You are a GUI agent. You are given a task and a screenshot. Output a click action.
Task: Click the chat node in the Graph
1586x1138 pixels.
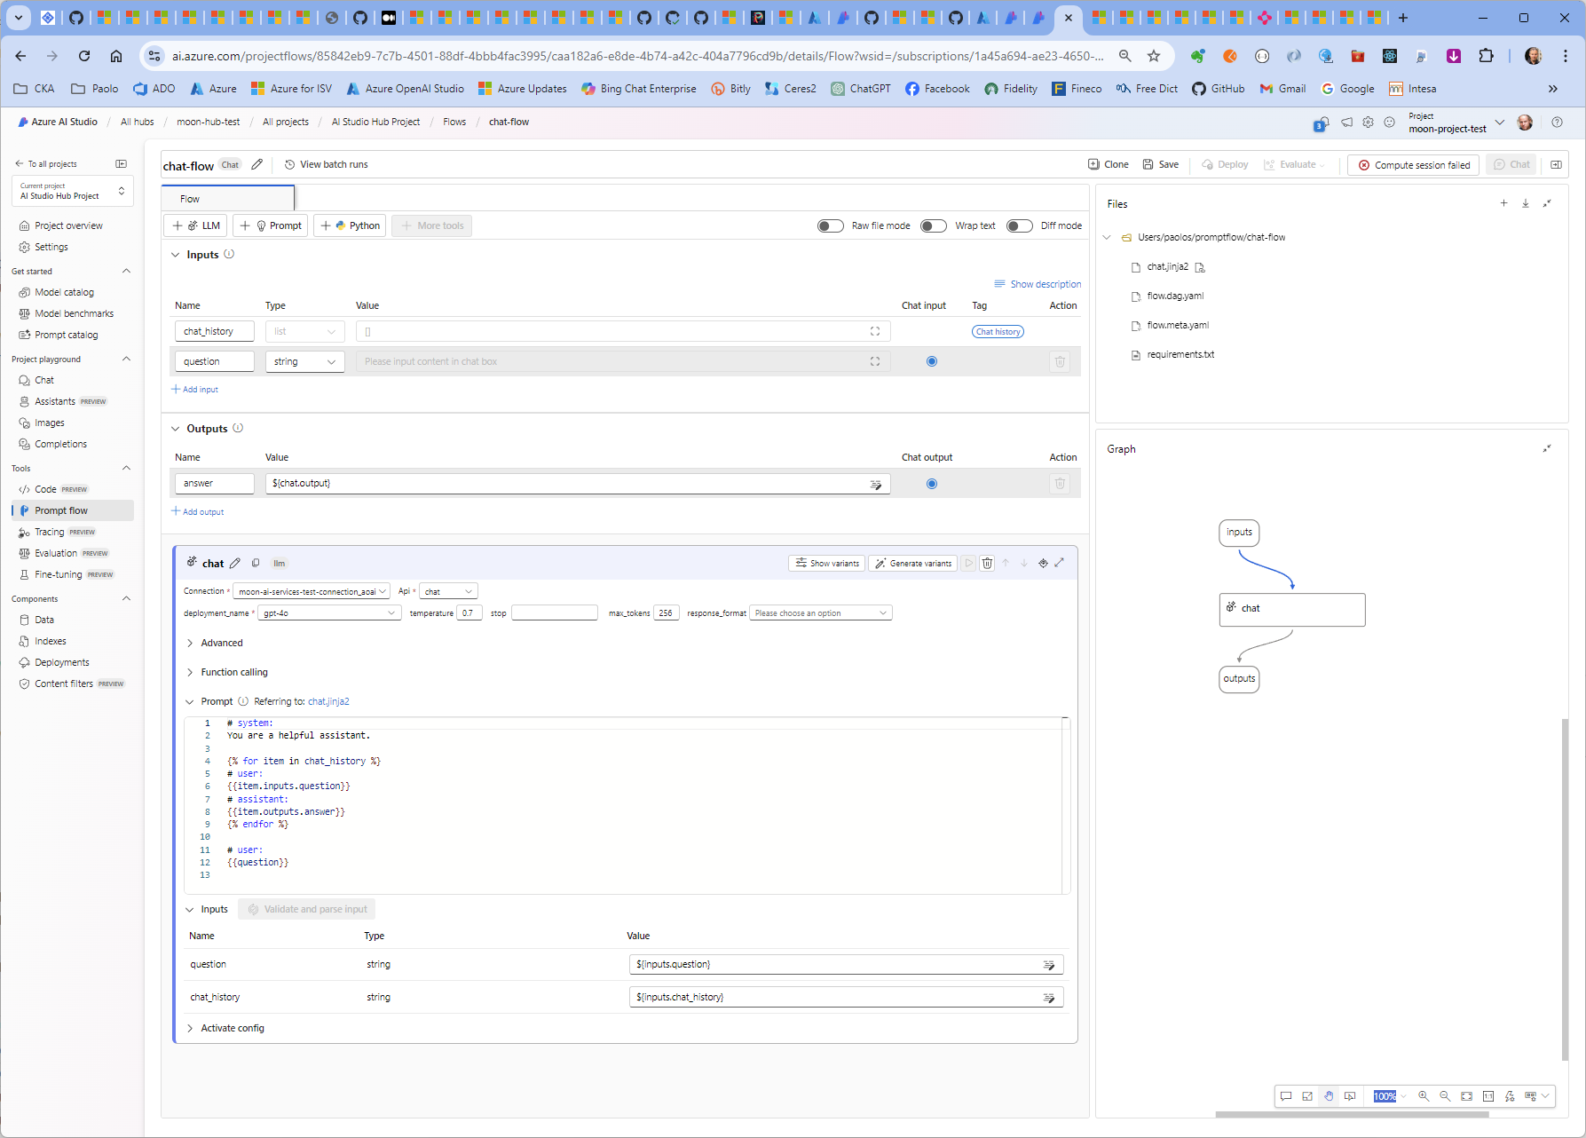pos(1292,609)
